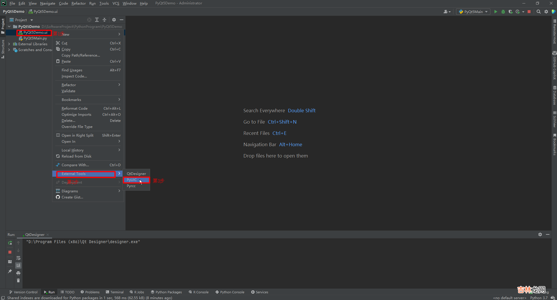The image size is (557, 300).
Task: Expand the External Libraries tree node
Action: click(9, 44)
